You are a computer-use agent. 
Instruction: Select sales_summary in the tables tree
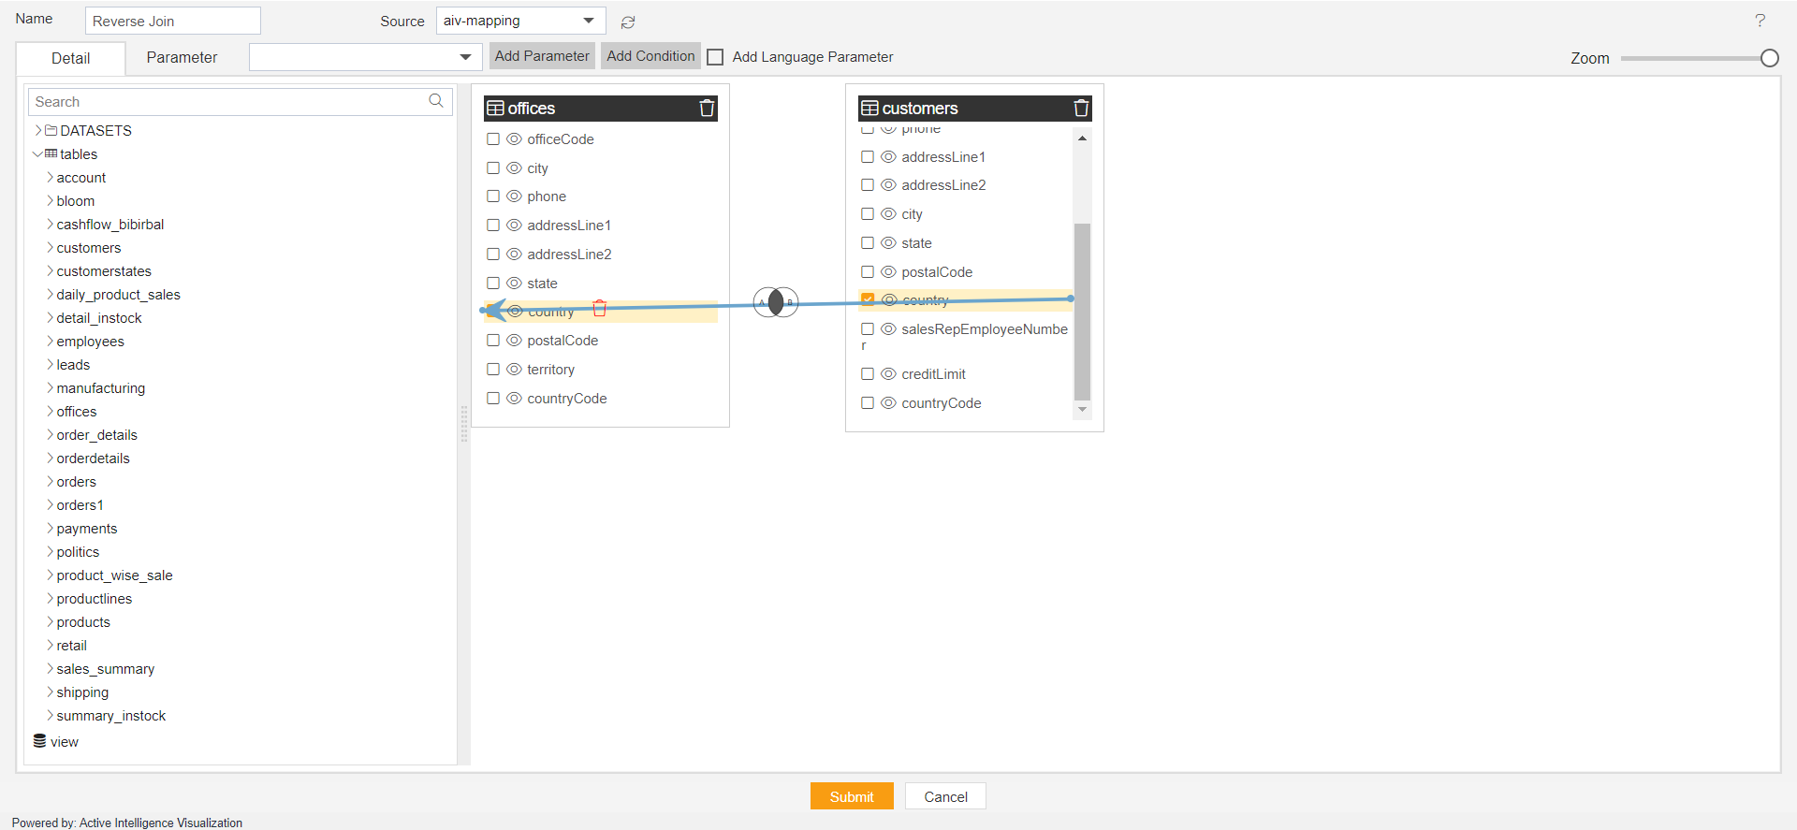(x=106, y=669)
